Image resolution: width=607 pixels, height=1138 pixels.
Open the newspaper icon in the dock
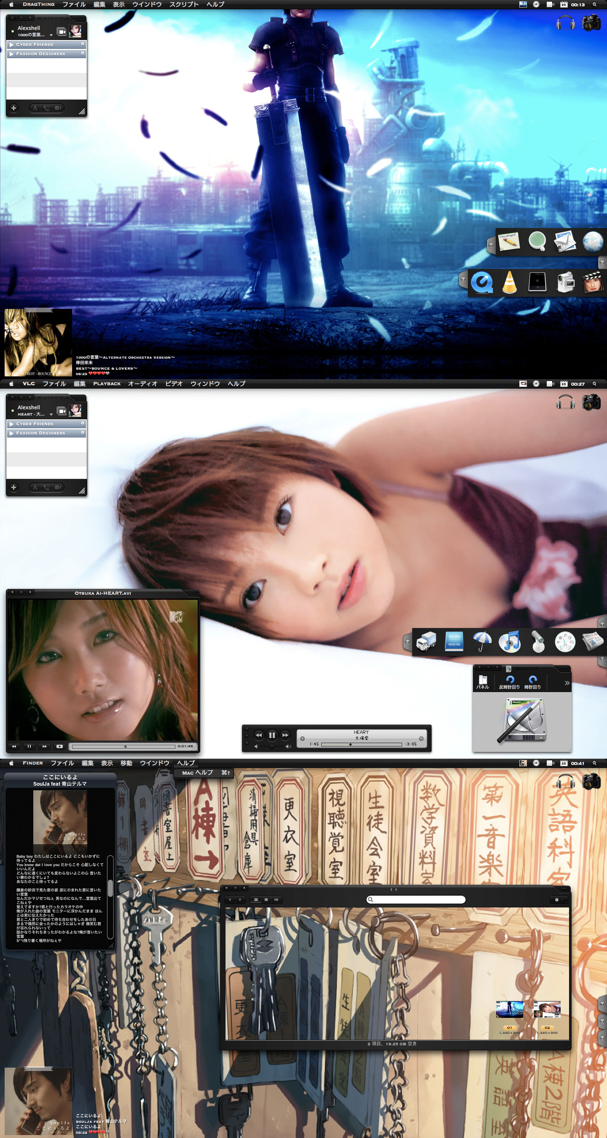(593, 641)
